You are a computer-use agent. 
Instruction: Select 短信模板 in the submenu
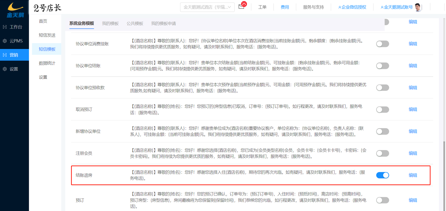(47, 49)
